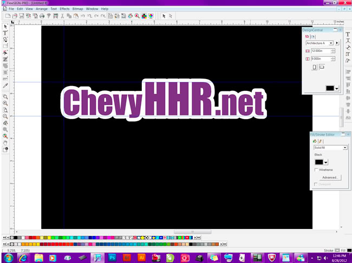Screen dimensions: 352x263
Task: Open the Edit menu
Action: click(20, 9)
